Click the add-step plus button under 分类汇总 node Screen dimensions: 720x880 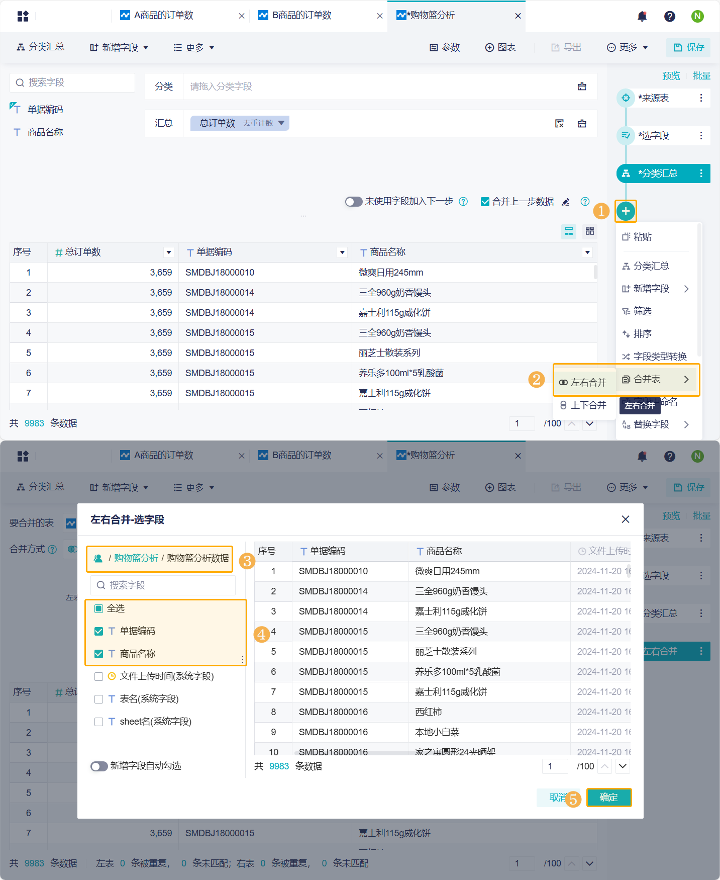click(x=626, y=211)
